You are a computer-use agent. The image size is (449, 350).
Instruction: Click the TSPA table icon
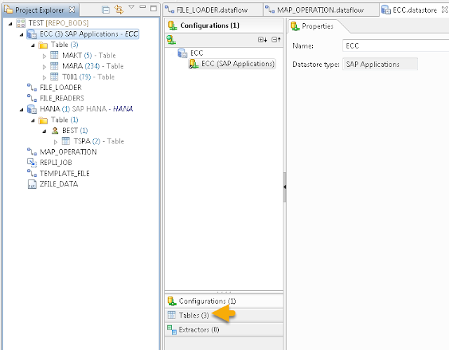pos(65,141)
